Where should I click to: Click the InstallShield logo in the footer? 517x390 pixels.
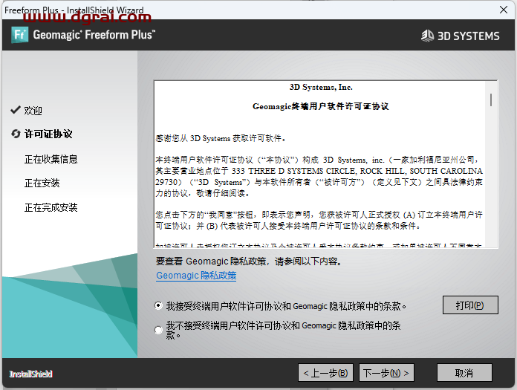click(x=30, y=374)
